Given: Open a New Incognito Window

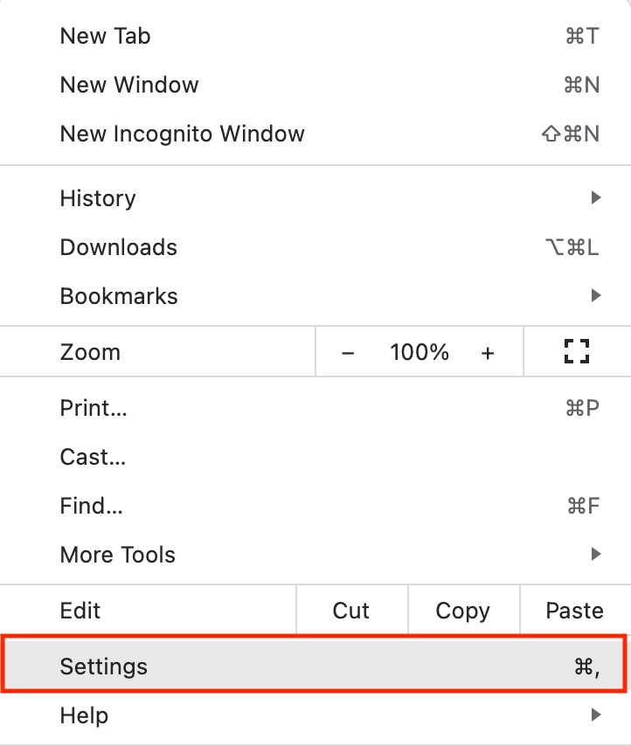Looking at the screenshot, I should (182, 134).
